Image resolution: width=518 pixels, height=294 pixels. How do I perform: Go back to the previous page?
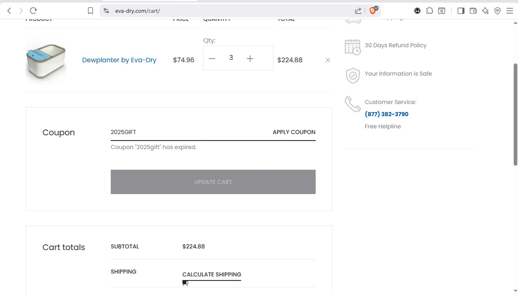click(x=9, y=11)
